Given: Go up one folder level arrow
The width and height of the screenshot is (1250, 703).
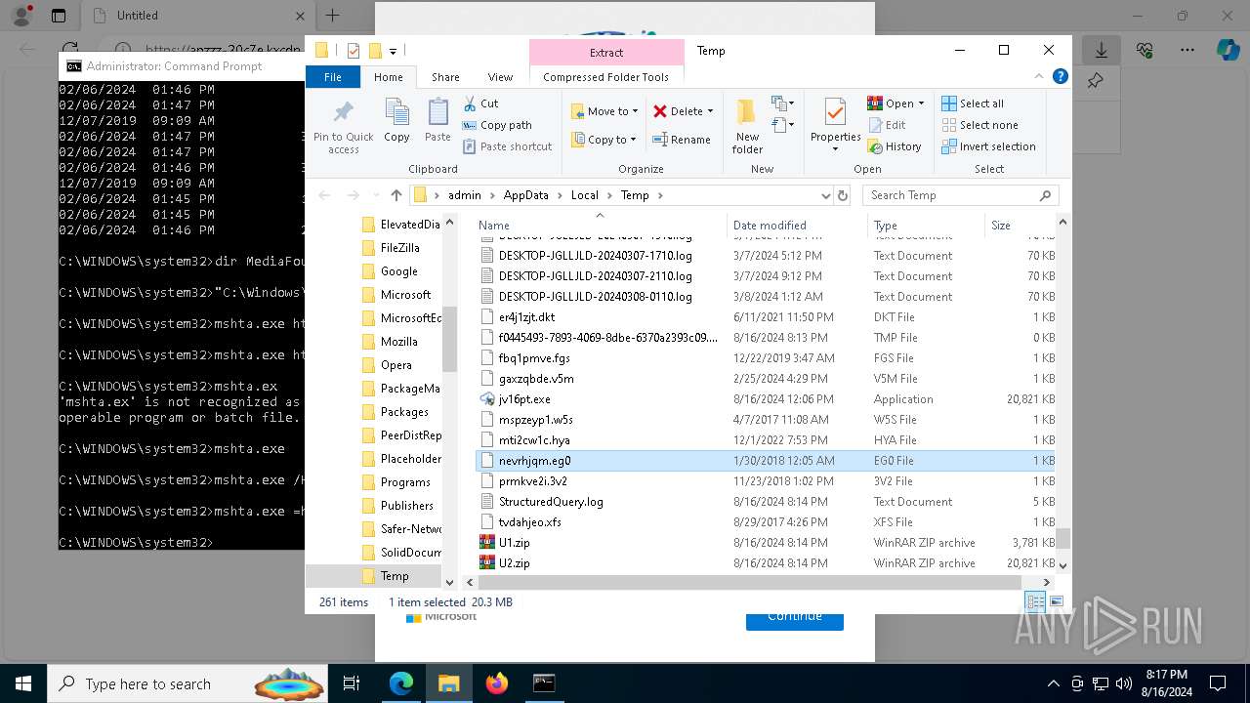Looking at the screenshot, I should (x=396, y=195).
